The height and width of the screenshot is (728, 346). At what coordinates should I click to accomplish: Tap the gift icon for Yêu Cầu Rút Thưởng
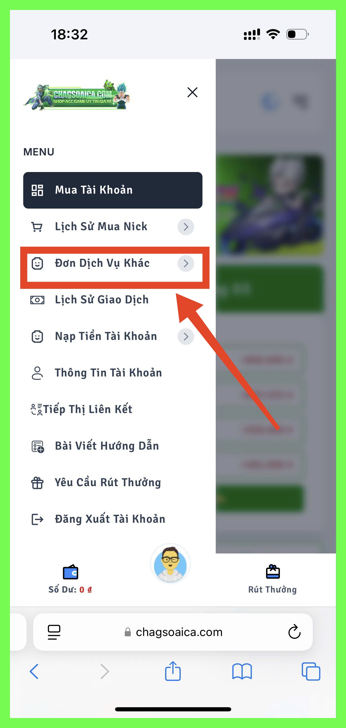37,483
